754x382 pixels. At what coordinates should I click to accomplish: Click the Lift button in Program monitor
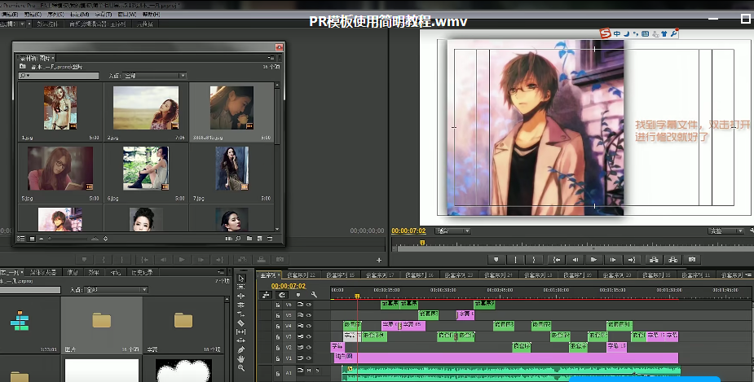[654, 260]
